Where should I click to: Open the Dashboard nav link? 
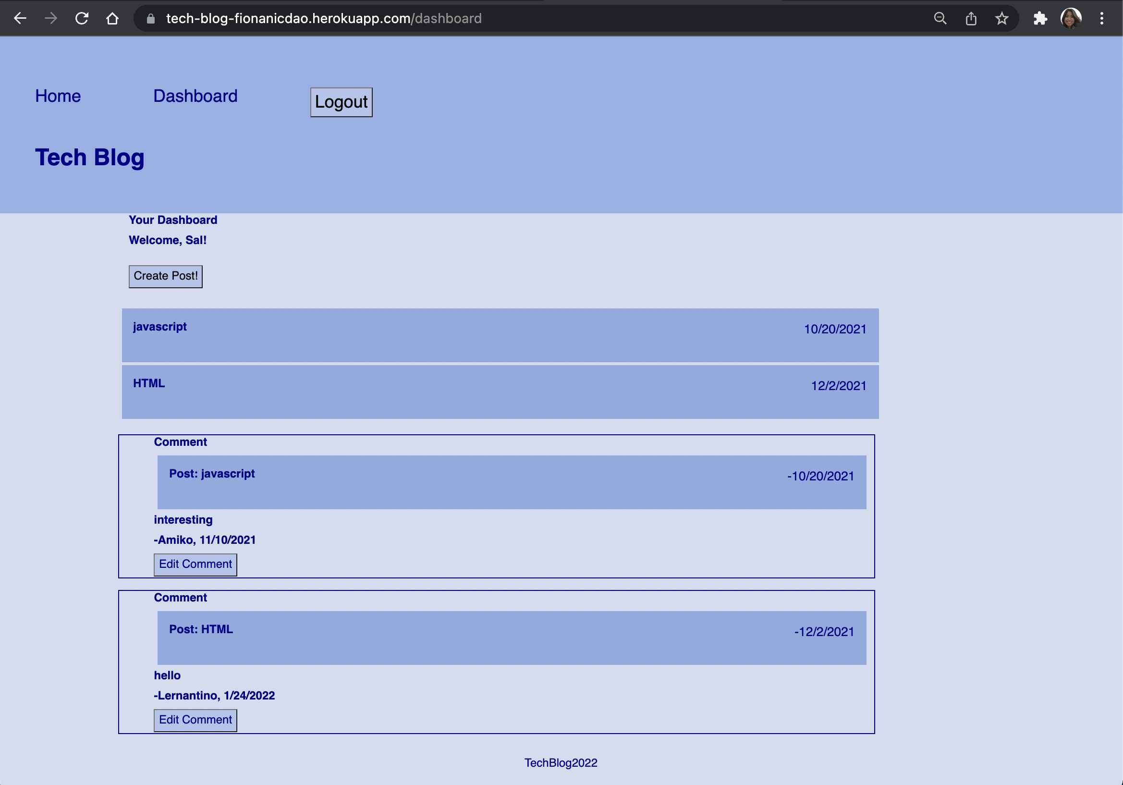pyautogui.click(x=195, y=96)
